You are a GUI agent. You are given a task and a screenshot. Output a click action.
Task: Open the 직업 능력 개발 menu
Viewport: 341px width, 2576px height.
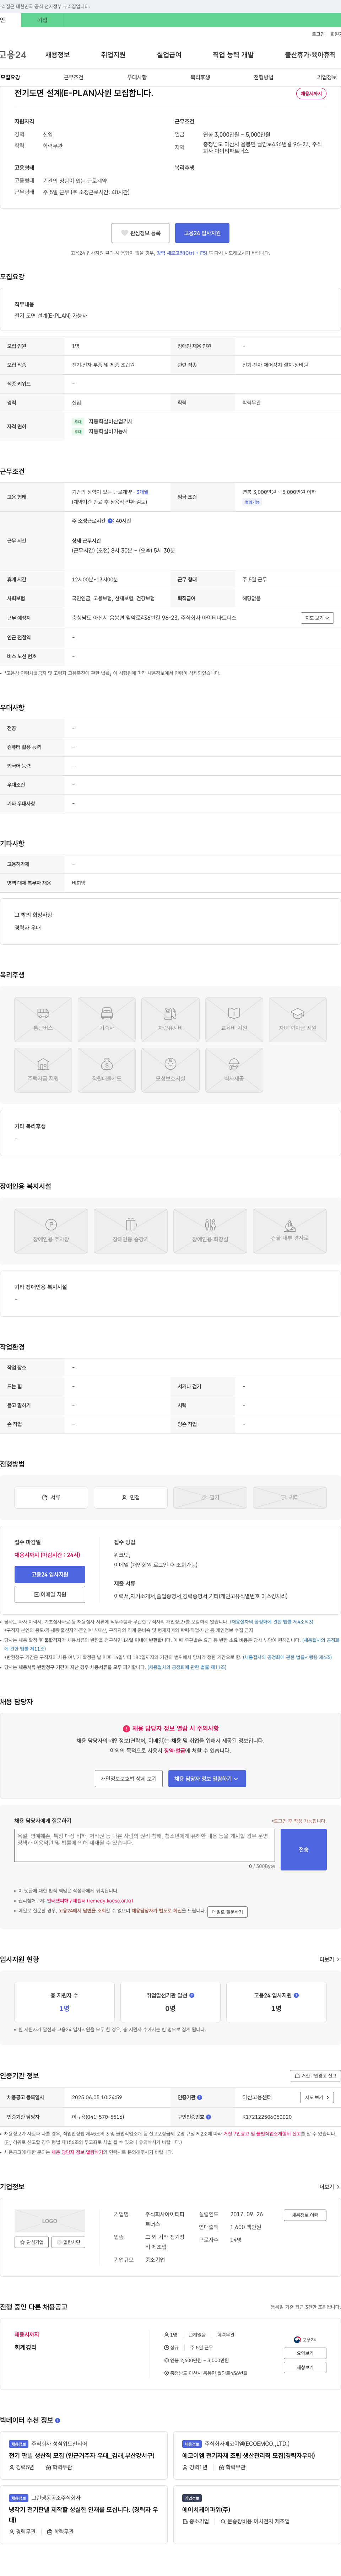[x=233, y=55]
